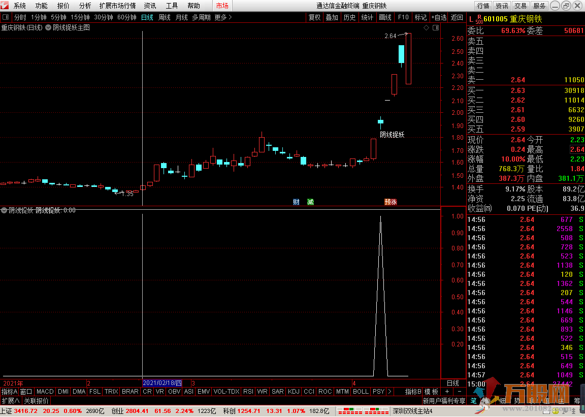Switch to the 分时 period

[20, 17]
